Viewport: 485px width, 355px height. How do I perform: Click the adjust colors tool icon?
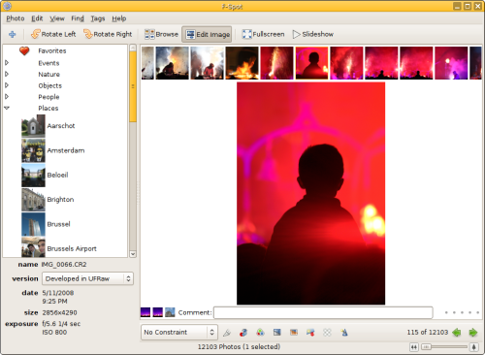(260, 333)
